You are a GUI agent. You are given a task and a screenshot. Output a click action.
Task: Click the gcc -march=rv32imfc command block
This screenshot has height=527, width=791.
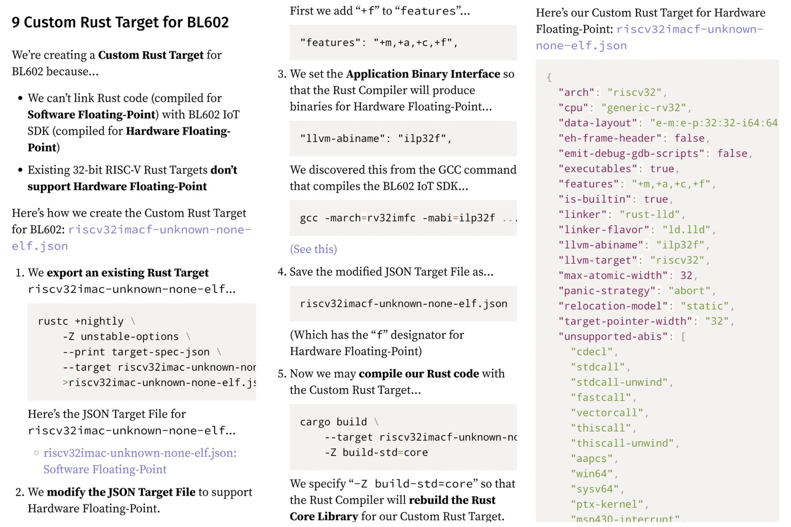coord(403,218)
